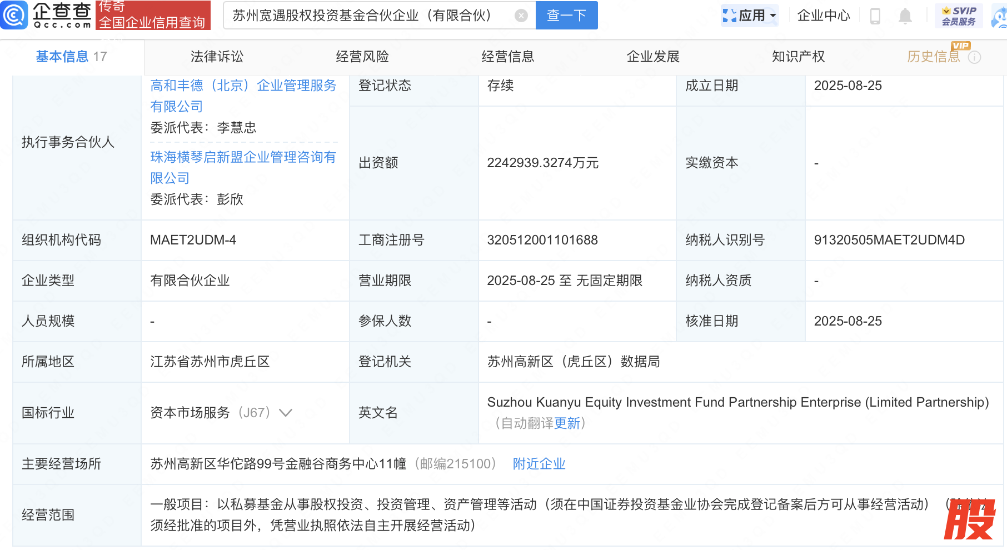This screenshot has height=550, width=1007.
Task: Click 更新 next to the English name
Action: [567, 423]
